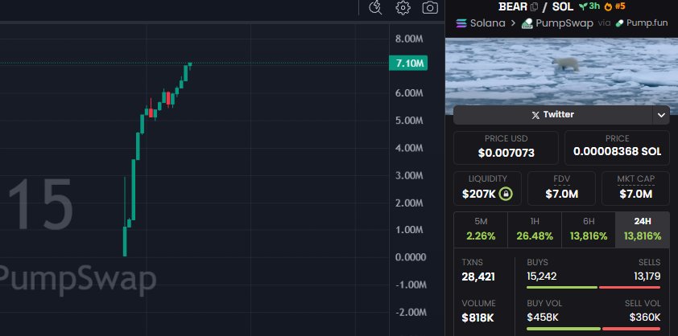Click the Solana breadcrumb link

(487, 23)
